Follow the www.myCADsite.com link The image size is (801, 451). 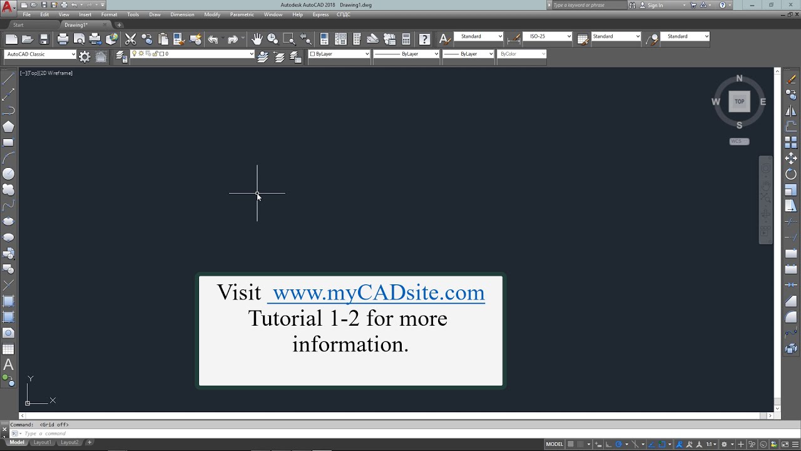(x=379, y=293)
